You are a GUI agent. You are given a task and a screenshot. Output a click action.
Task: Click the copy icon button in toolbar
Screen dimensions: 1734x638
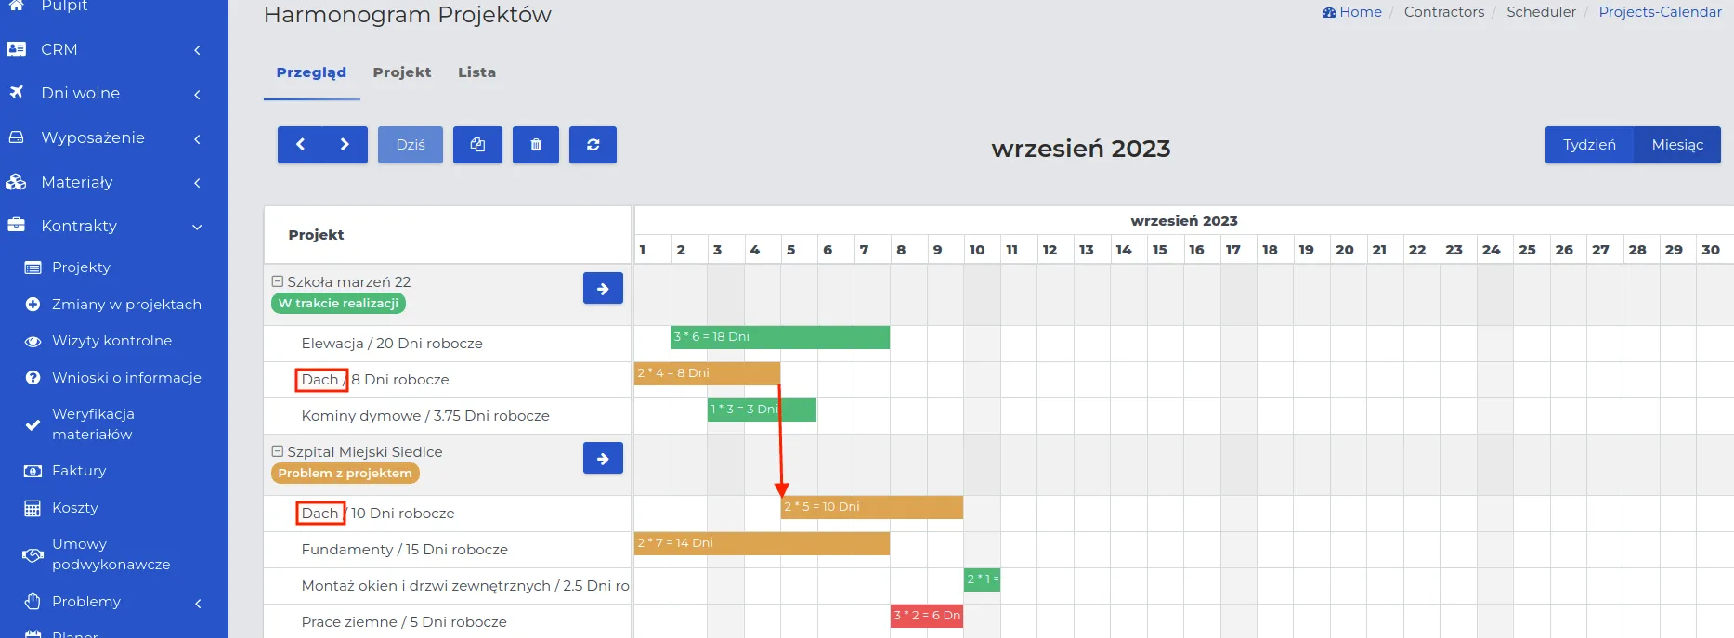click(x=477, y=145)
